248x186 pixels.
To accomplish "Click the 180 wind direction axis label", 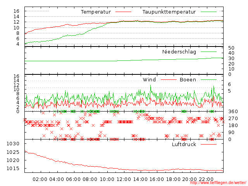I will (233, 126).
